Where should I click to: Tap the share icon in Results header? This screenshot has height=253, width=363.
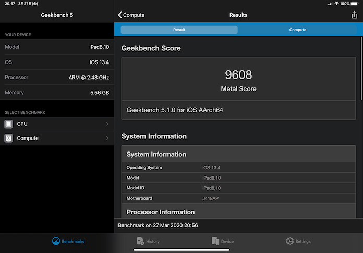[x=354, y=15]
